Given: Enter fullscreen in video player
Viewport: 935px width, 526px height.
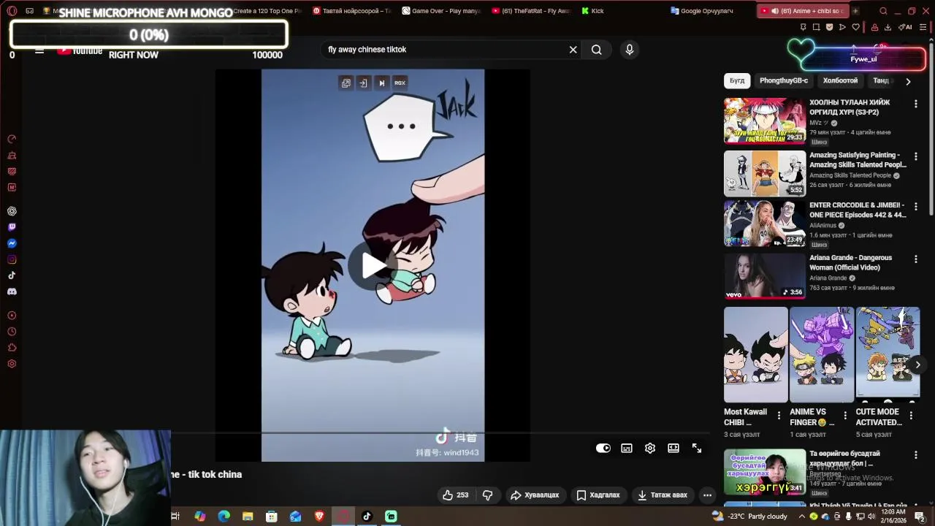Looking at the screenshot, I should 697,449.
